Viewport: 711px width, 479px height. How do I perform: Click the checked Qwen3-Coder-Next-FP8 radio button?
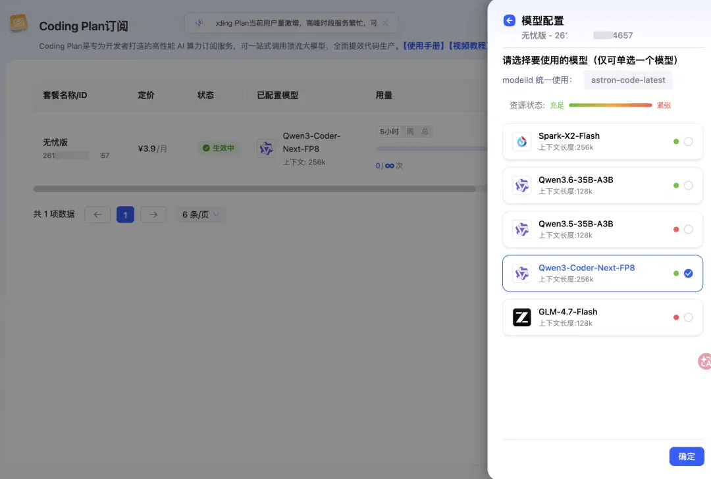point(689,273)
